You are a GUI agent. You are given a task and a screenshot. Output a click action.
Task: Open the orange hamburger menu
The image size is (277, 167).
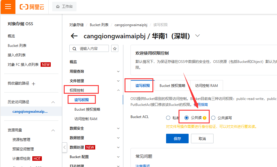(8, 7)
